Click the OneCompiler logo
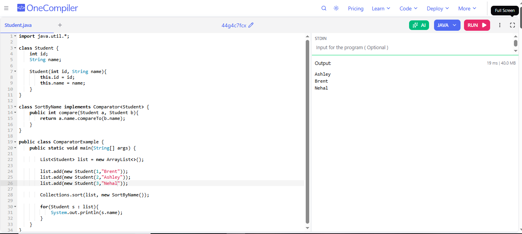This screenshot has width=522, height=234. tap(47, 8)
